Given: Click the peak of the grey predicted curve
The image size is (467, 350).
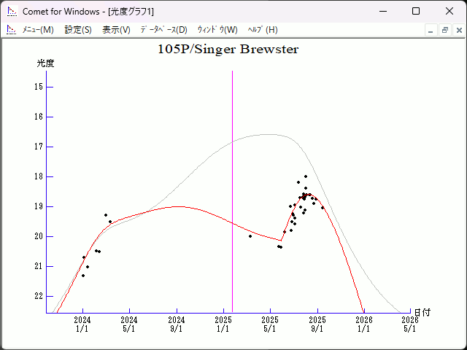Looking at the screenshot, I should pyautogui.click(x=269, y=134).
